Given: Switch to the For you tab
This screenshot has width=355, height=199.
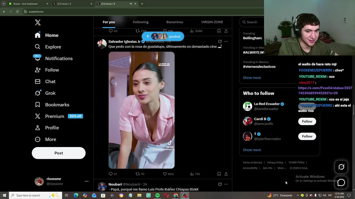Looking at the screenshot, I should 109,22.
